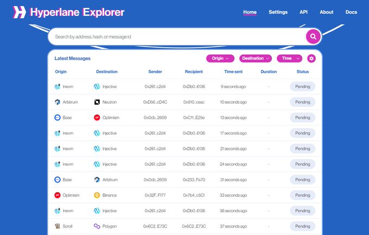This screenshot has width=369, height=235.
Task: Click Injective icon in the 21 seconds ago row
Action: pyautogui.click(x=97, y=149)
